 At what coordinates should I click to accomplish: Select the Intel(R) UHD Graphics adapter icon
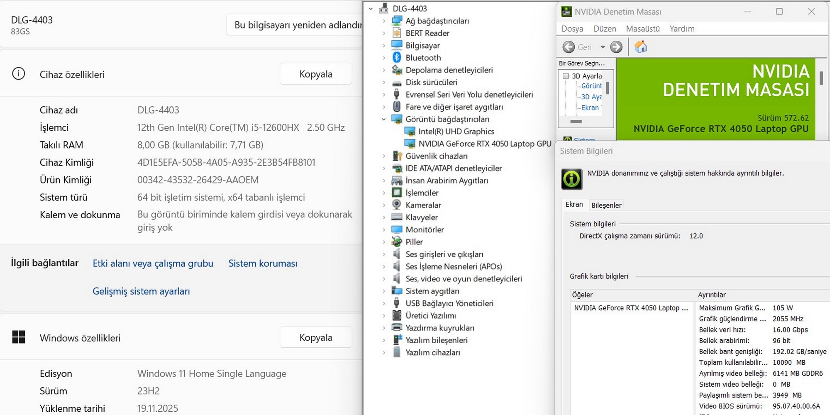pyautogui.click(x=410, y=132)
